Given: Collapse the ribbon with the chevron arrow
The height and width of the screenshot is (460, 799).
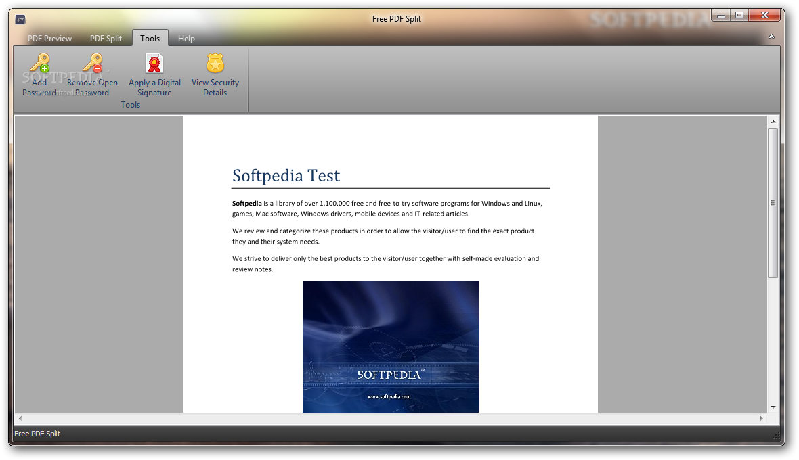Looking at the screenshot, I should point(771,37).
